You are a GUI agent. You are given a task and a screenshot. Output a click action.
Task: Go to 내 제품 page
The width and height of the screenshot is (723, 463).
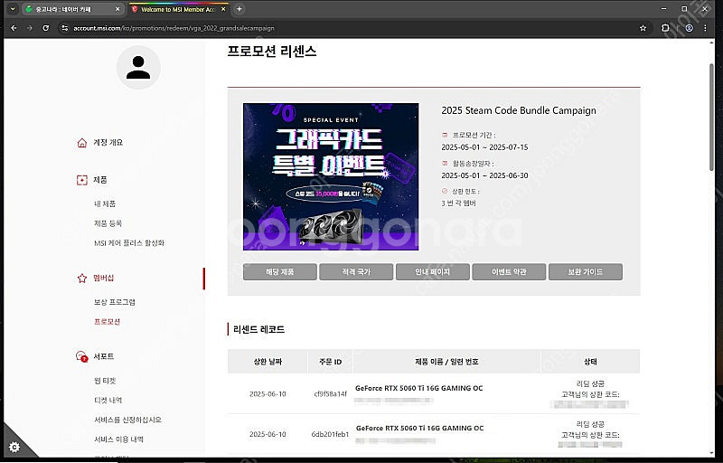[105, 203]
